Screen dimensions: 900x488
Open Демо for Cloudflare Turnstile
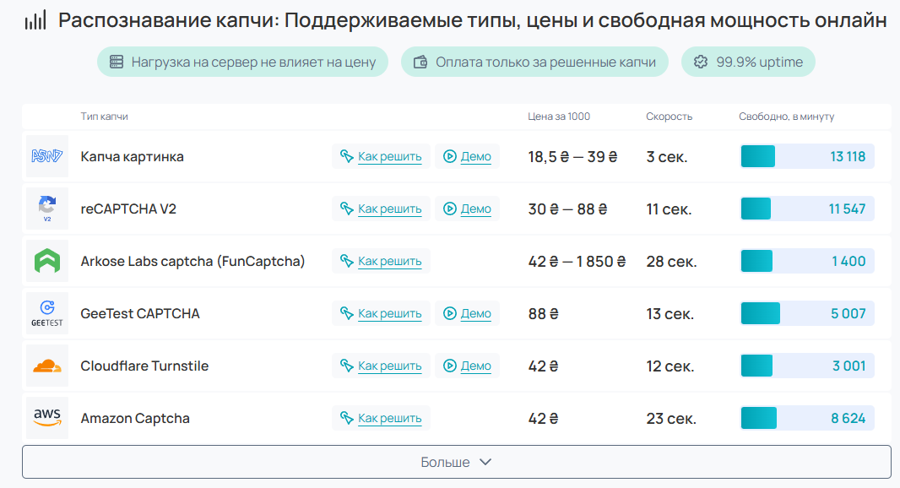click(467, 366)
